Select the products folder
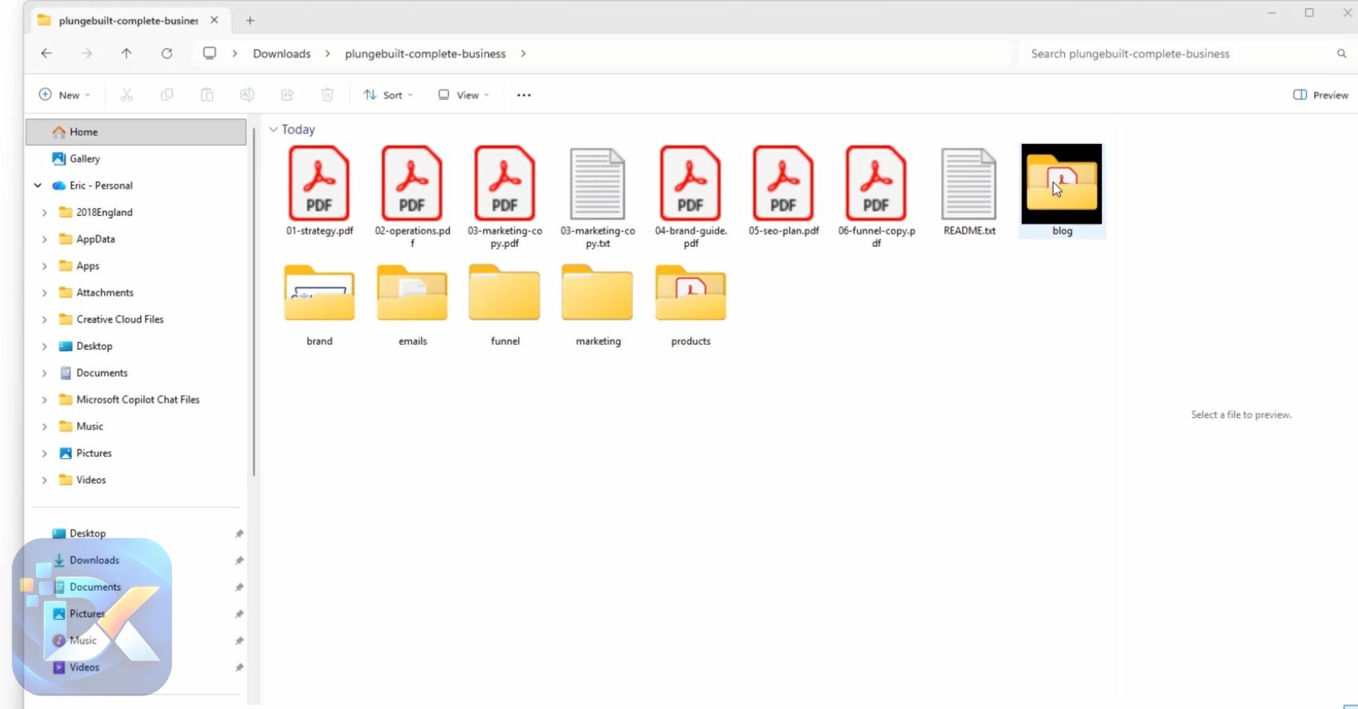 pyautogui.click(x=691, y=306)
